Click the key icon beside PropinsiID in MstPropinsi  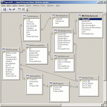pyautogui.click(x=51, y=87)
